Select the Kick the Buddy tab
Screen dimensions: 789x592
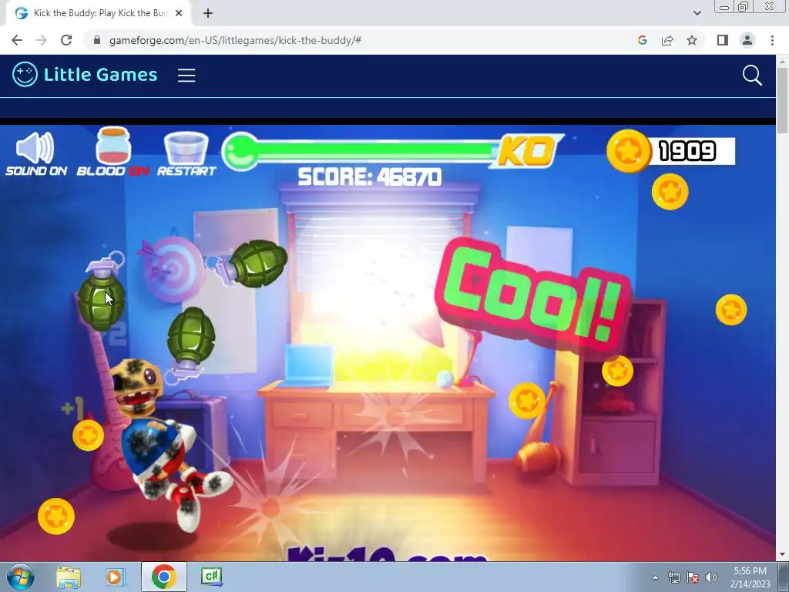99,13
